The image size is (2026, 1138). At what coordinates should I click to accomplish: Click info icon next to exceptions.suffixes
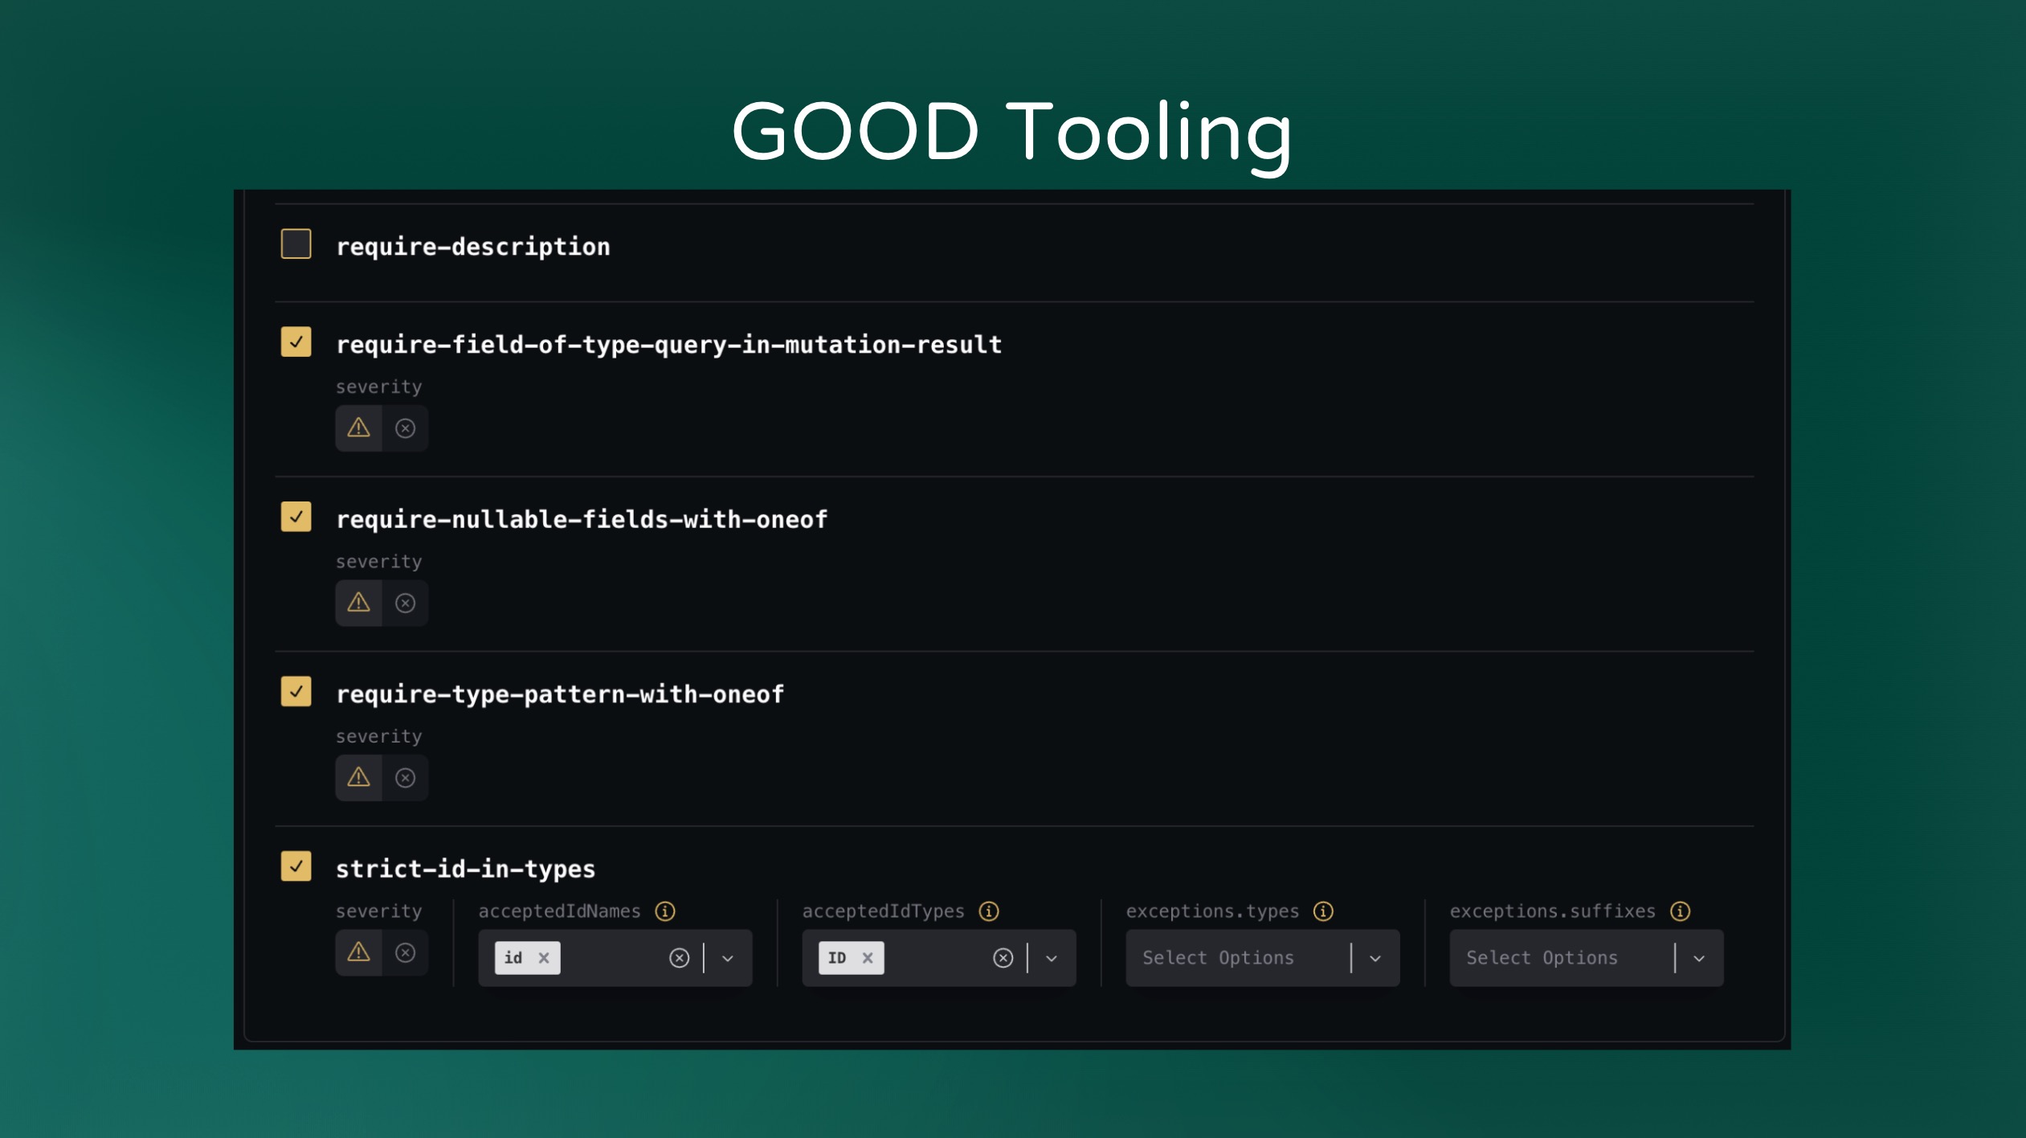tap(1680, 911)
